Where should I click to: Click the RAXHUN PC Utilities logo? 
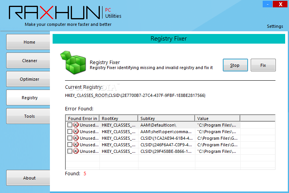[x=65, y=12]
